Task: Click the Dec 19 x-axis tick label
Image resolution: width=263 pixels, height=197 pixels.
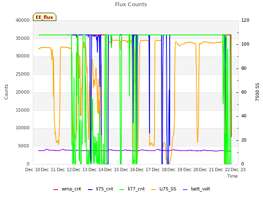Action: point(175,170)
